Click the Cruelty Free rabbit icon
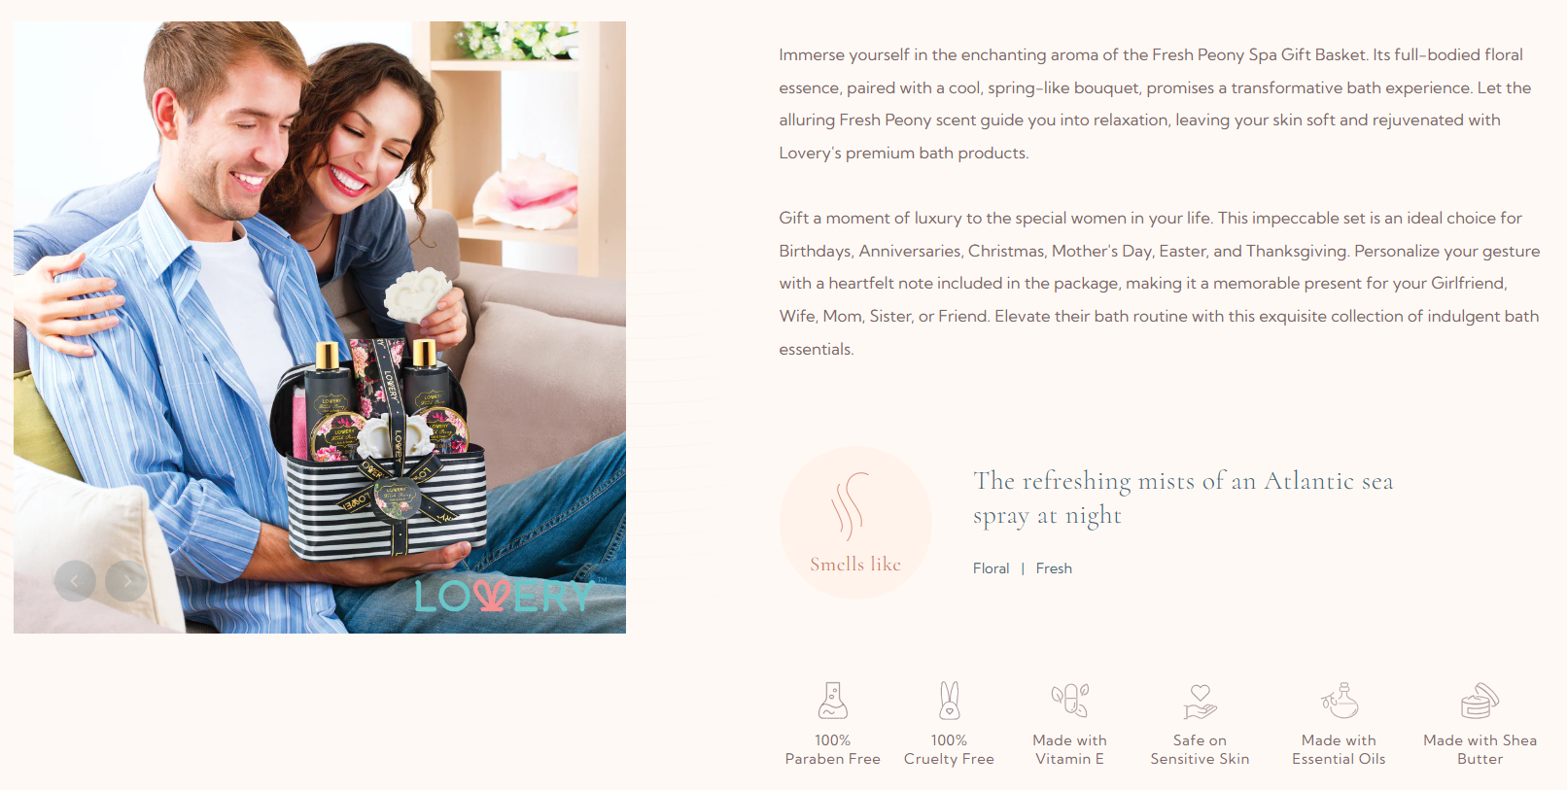Viewport: 1567px width, 790px height. tap(950, 700)
